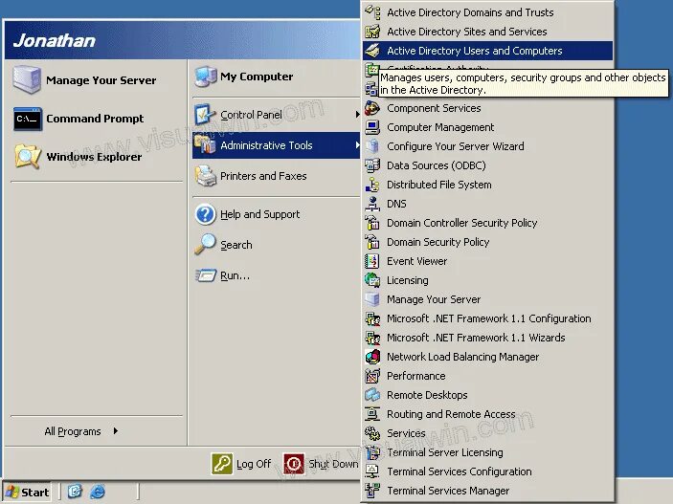The image size is (673, 504).
Task: Open the Run... dialog
Action: [x=276, y=275]
